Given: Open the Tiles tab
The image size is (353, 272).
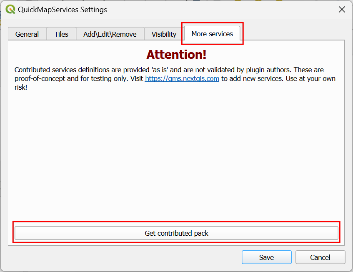Looking at the screenshot, I should coord(61,34).
